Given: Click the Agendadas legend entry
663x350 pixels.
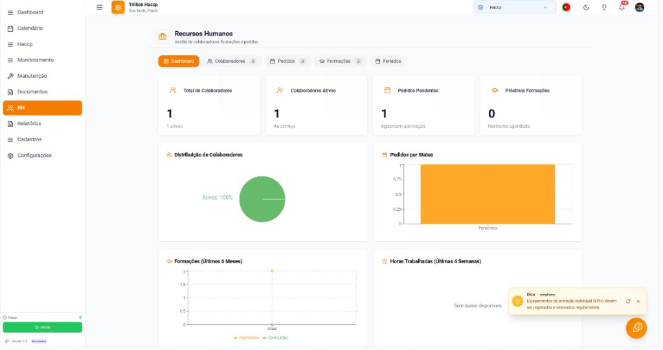Looking at the screenshot, I should pos(246,338).
